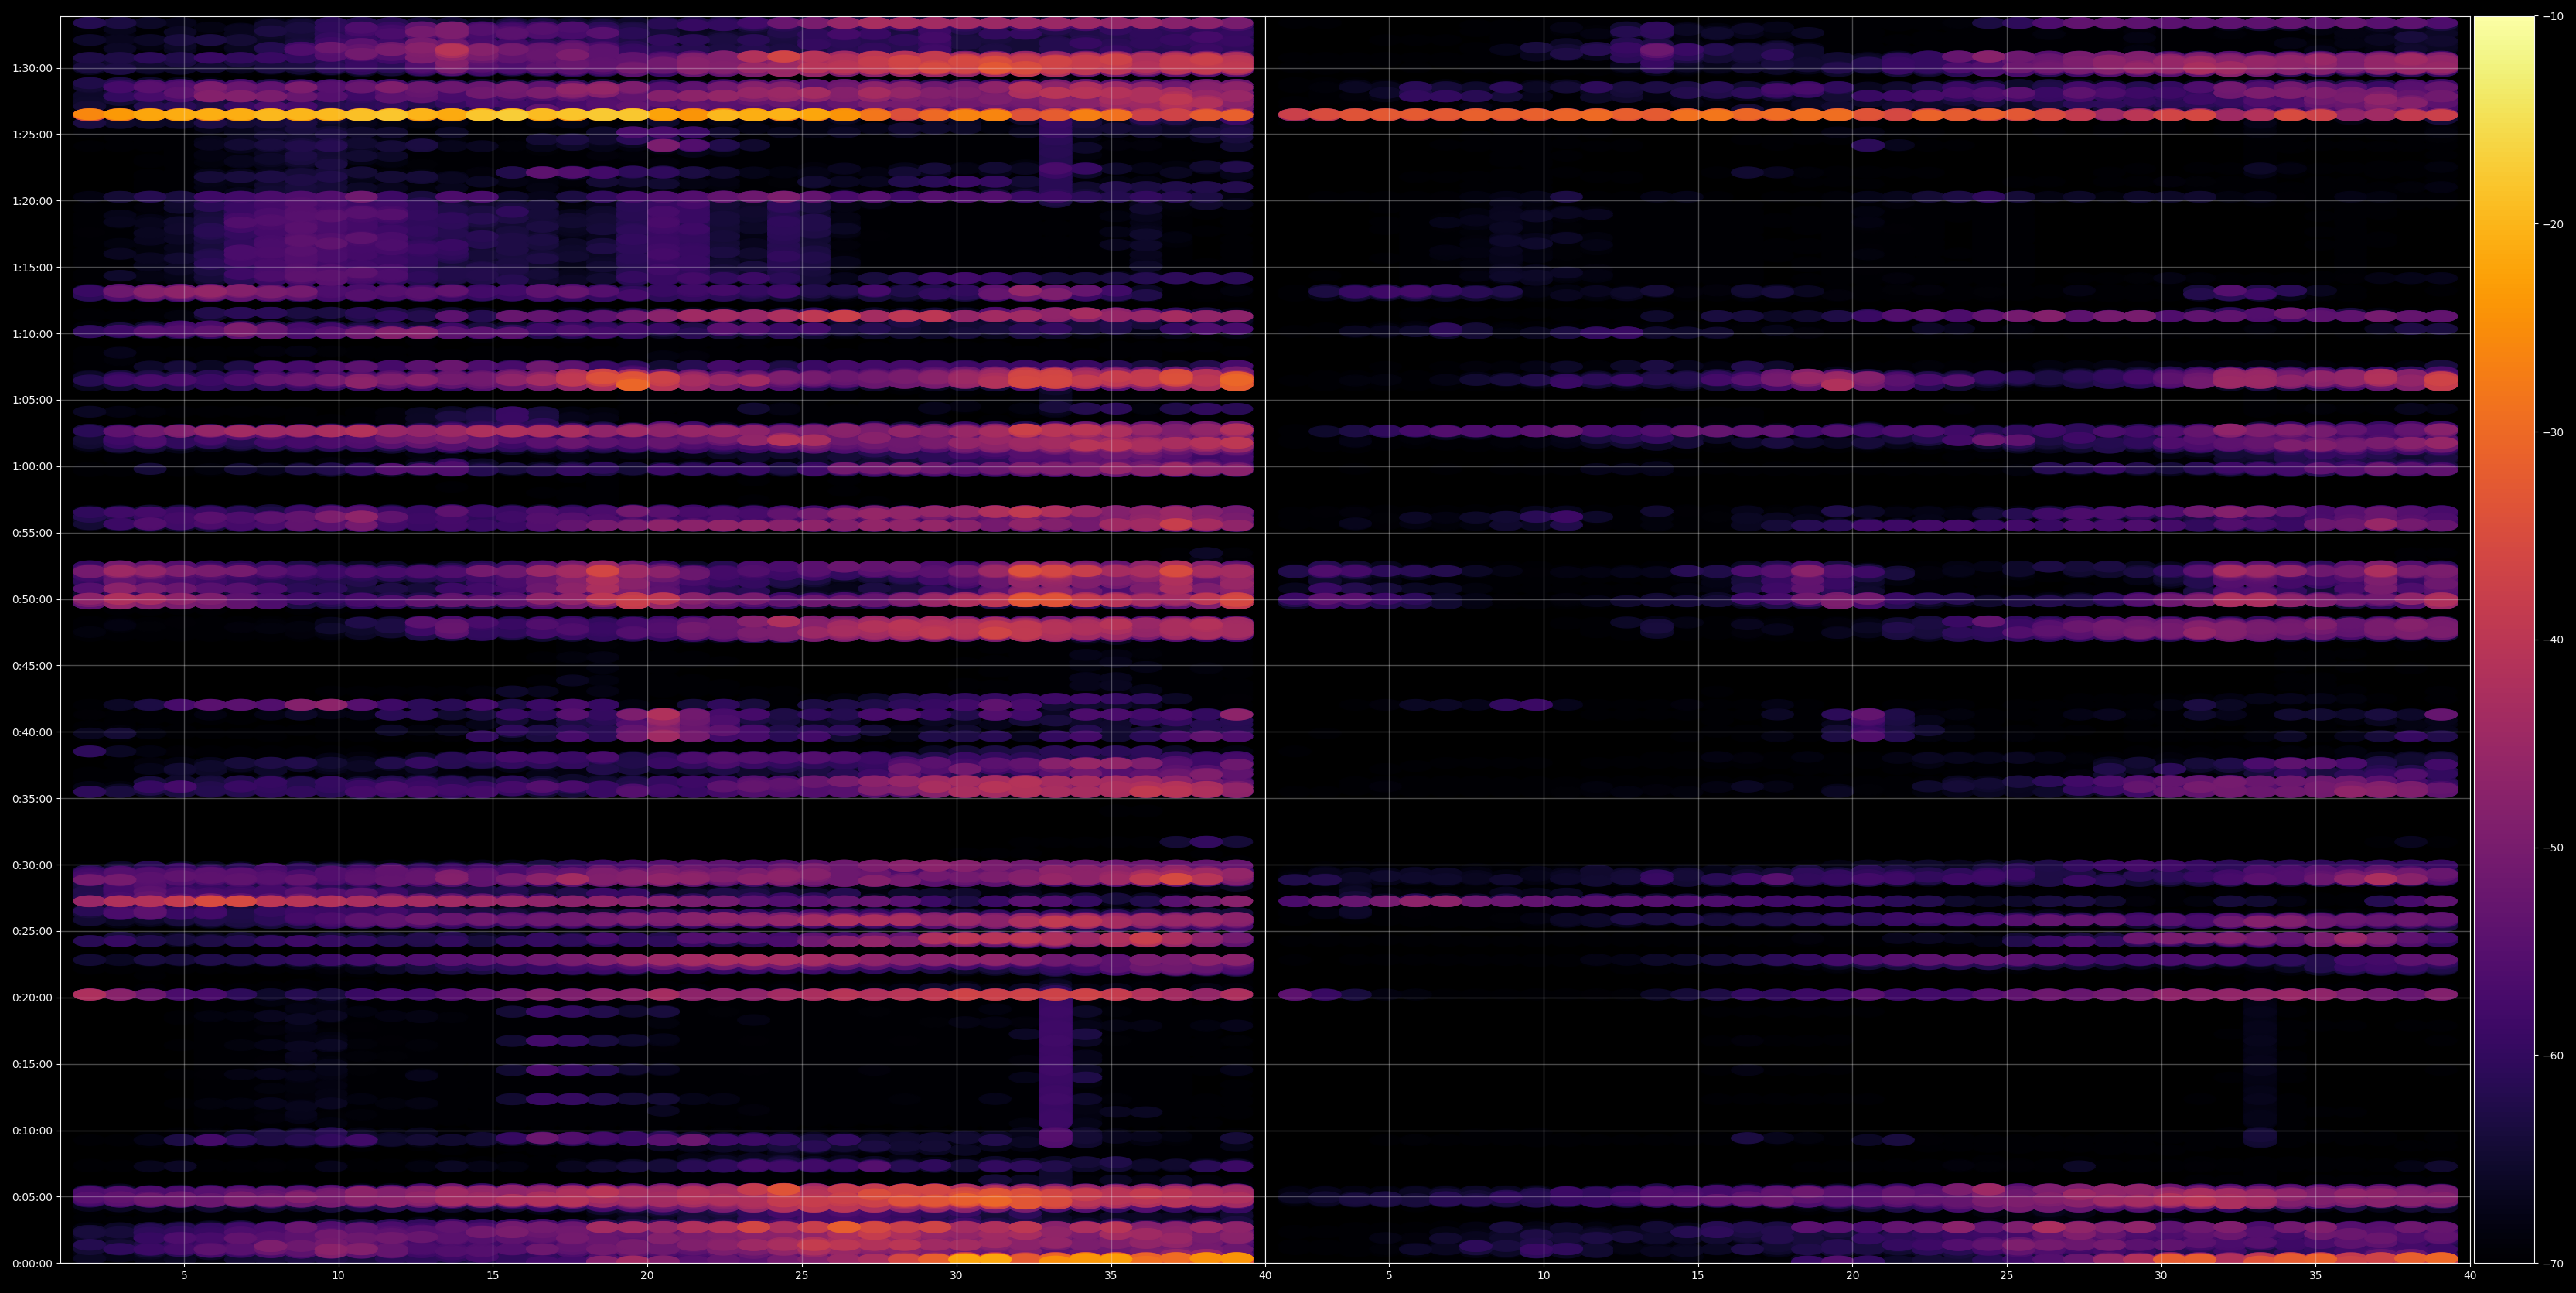Click the 1:30:00 y-axis tick label
The image size is (2576, 1293).
click(x=32, y=69)
